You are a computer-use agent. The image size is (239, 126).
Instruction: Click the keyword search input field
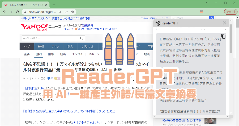point(50,38)
